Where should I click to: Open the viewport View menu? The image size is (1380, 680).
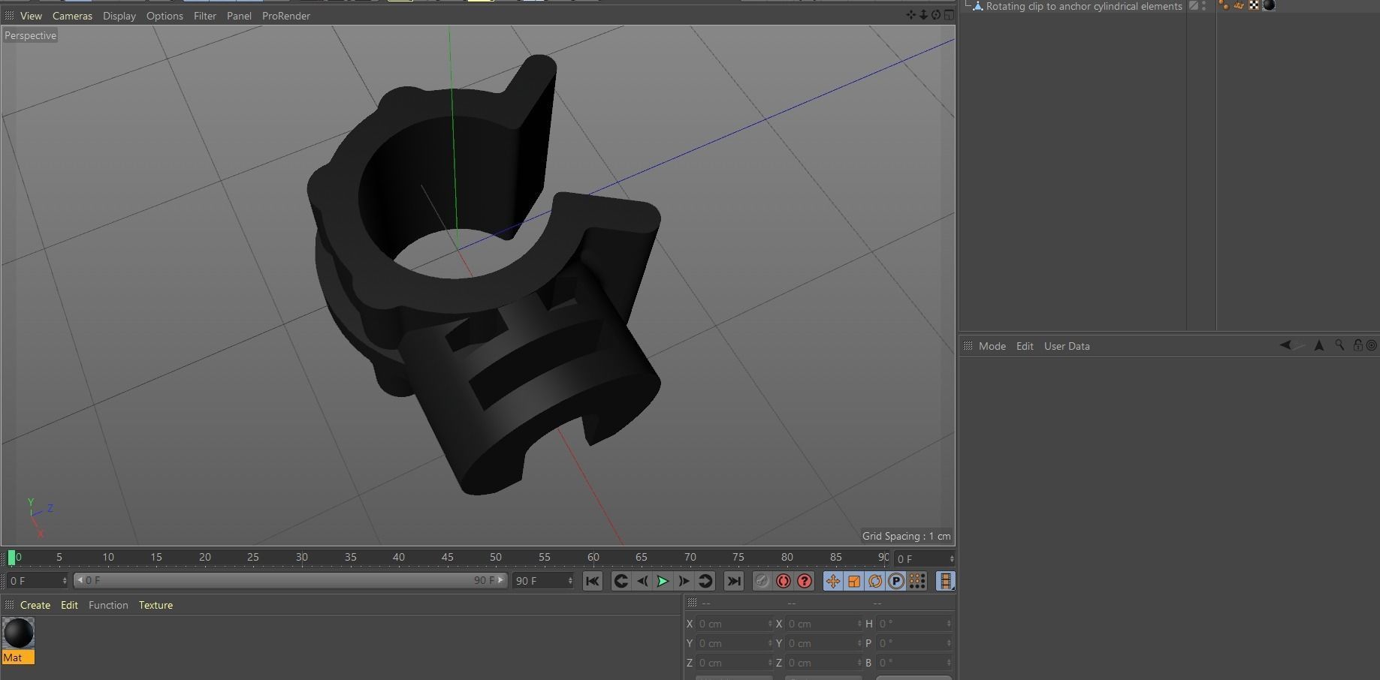tap(31, 16)
